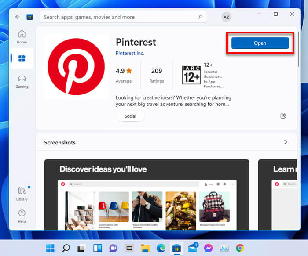
Task: Click the IARC 12+ rating badge
Action: (x=191, y=75)
